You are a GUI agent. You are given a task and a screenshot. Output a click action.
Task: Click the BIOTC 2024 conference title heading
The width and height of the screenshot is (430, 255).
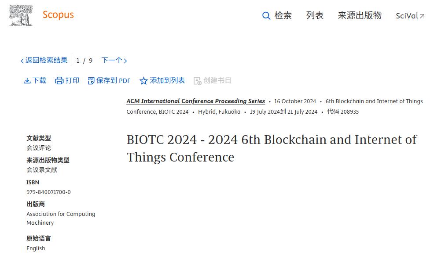[272, 148]
